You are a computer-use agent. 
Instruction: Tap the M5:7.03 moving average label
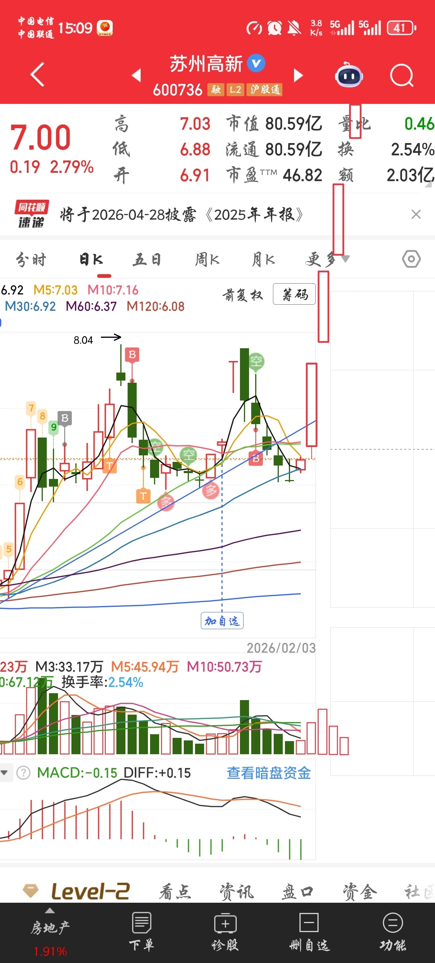click(x=55, y=290)
